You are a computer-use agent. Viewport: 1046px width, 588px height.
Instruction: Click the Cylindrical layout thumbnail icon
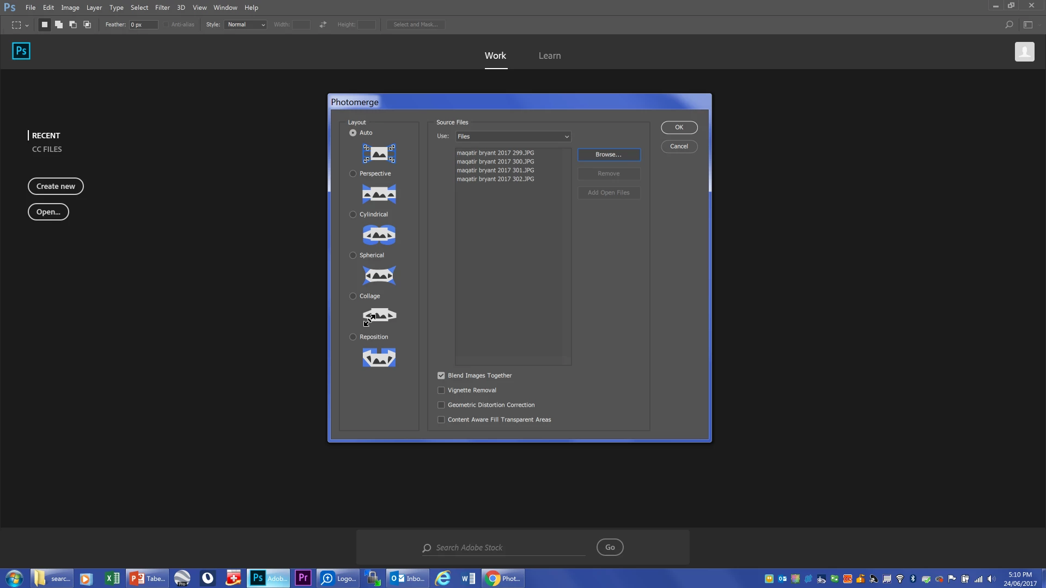coord(379,235)
